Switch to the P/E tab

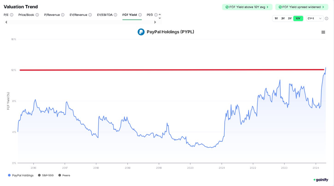click(6, 15)
